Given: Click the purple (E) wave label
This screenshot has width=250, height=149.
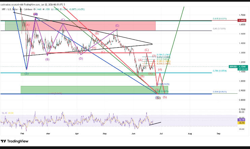Looking at the screenshot, I should (117, 26).
